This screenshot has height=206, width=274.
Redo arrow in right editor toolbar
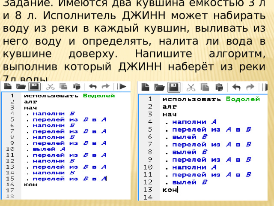(250, 87)
